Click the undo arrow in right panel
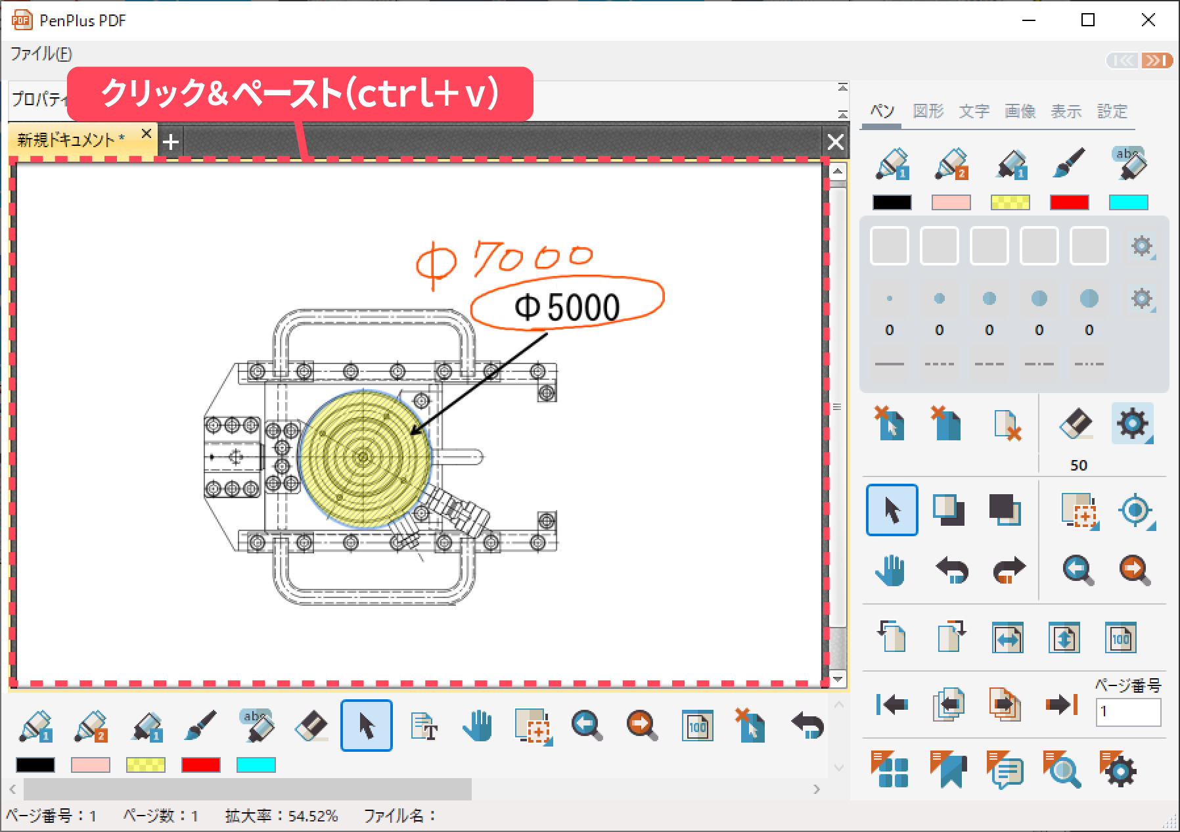Image resolution: width=1180 pixels, height=832 pixels. [x=951, y=570]
